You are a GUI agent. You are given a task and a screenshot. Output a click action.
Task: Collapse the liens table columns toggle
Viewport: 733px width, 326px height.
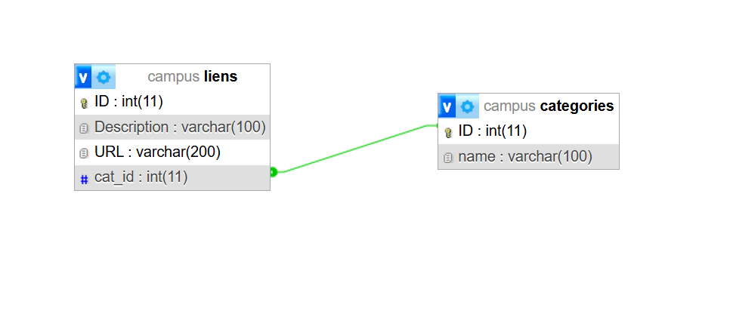tap(84, 76)
